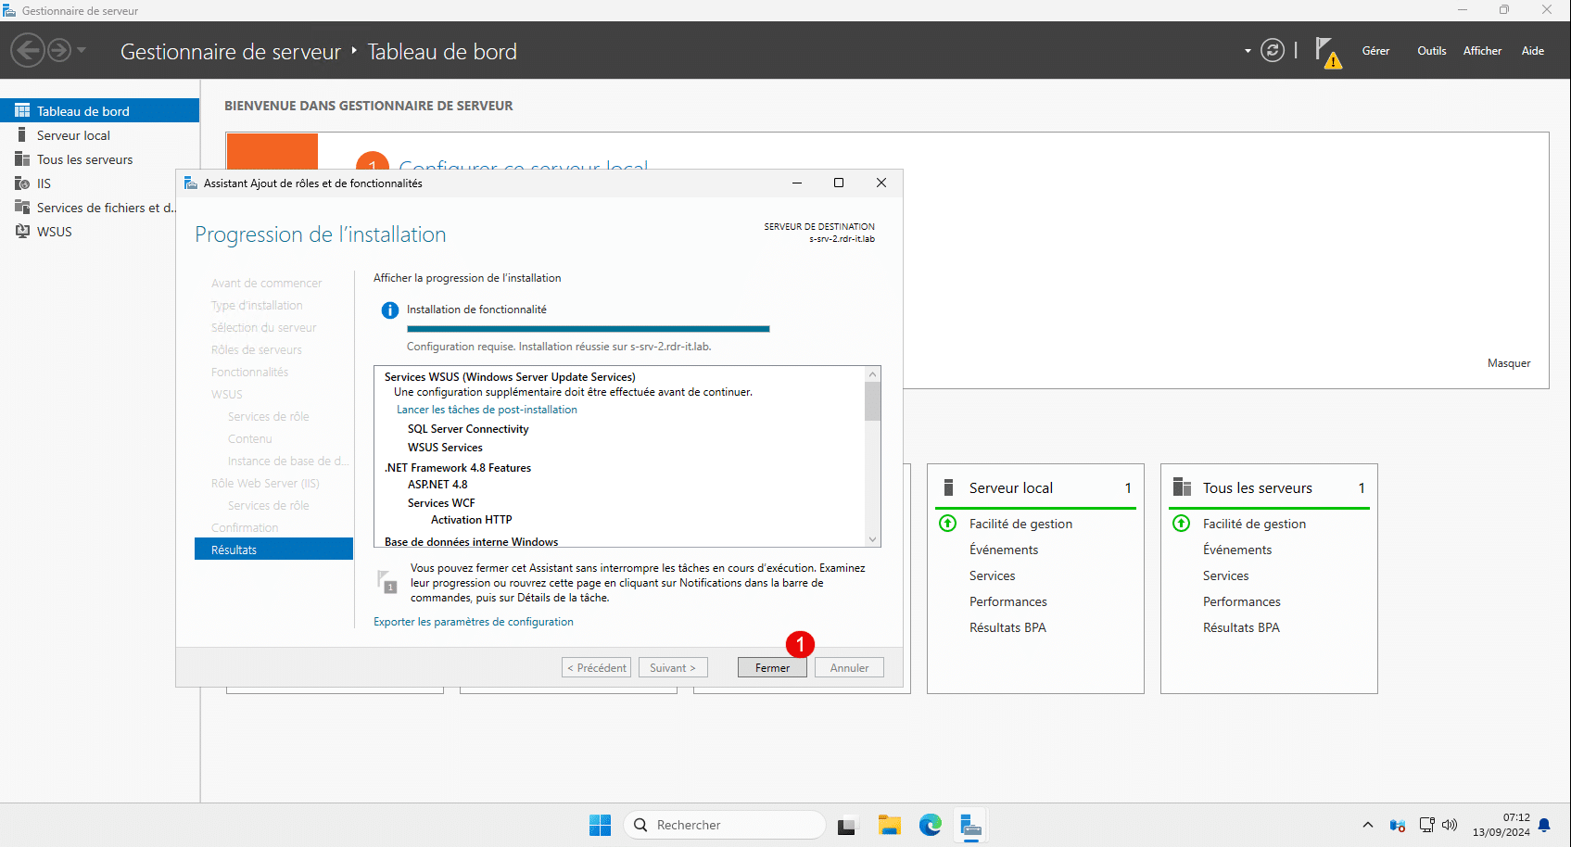Viewport: 1571px width, 847px height.
Task: Click Tous les serveurs tile green status icon
Action: [1182, 524]
